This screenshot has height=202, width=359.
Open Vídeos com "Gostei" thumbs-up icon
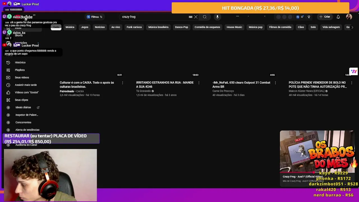pyautogui.click(x=8, y=93)
